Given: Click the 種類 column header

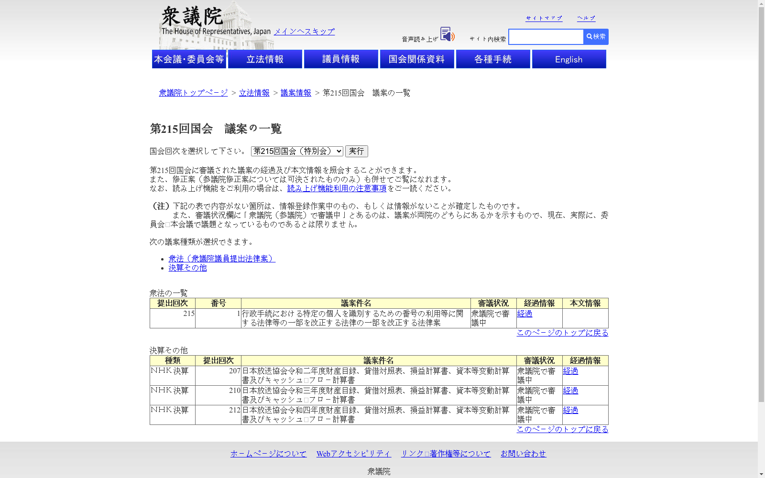Looking at the screenshot, I should (173, 361).
